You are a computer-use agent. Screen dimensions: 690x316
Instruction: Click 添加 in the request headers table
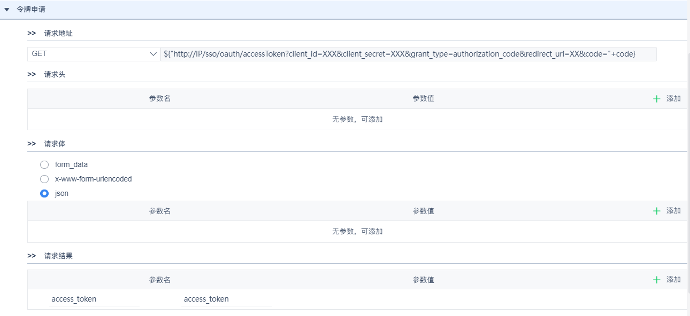pos(673,99)
